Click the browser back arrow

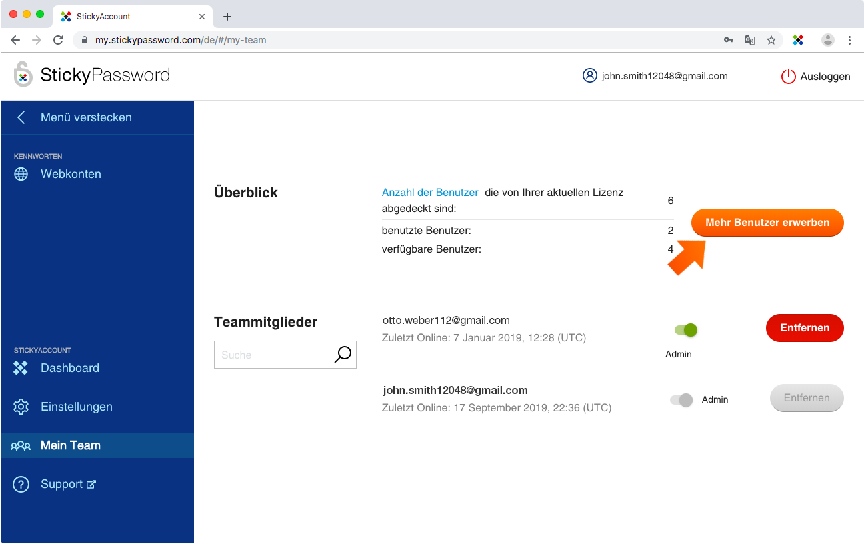pyautogui.click(x=15, y=40)
